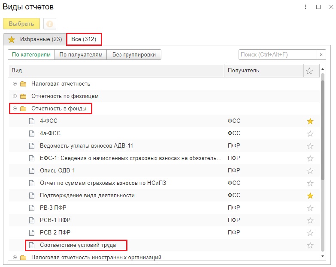Click the document icon next to 4-ФСС

coord(32,121)
